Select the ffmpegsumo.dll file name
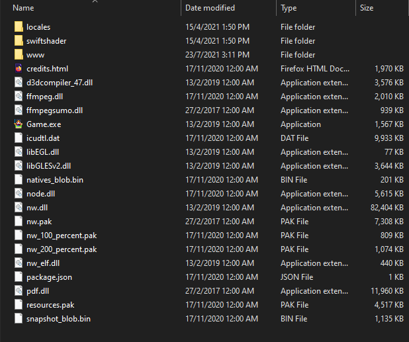The height and width of the screenshot is (342, 409). tap(54, 110)
